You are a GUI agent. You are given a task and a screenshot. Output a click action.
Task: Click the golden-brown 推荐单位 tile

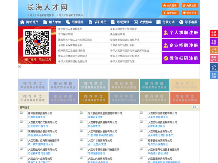pos(94,98)
